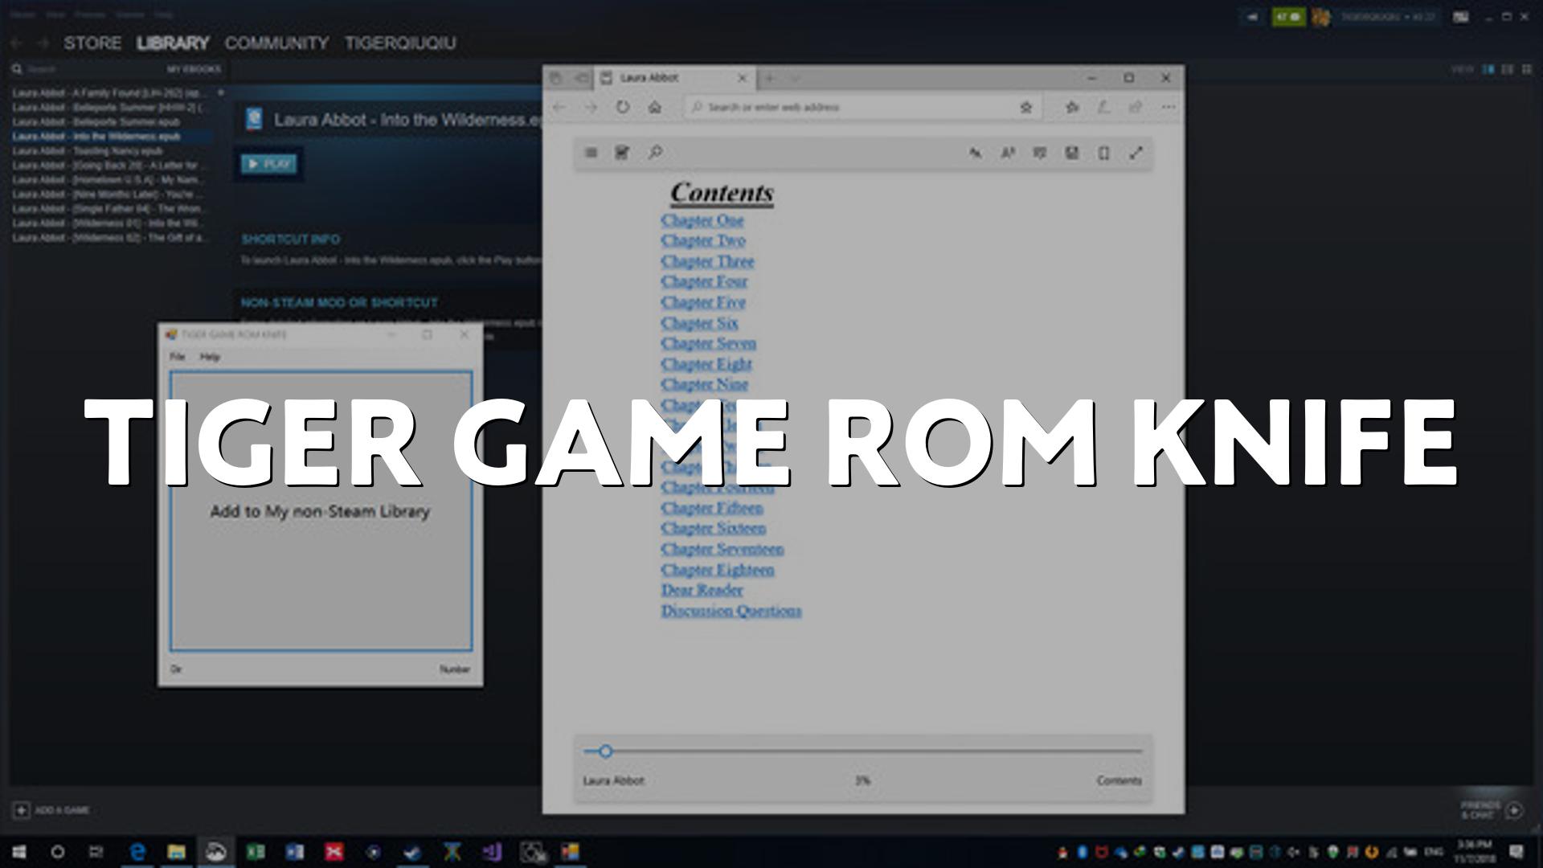Open File menu in Tiger Game ROM Knife
Image resolution: width=1543 pixels, height=868 pixels.
pos(177,357)
